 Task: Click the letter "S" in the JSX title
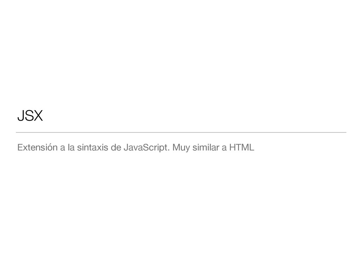point(28,116)
